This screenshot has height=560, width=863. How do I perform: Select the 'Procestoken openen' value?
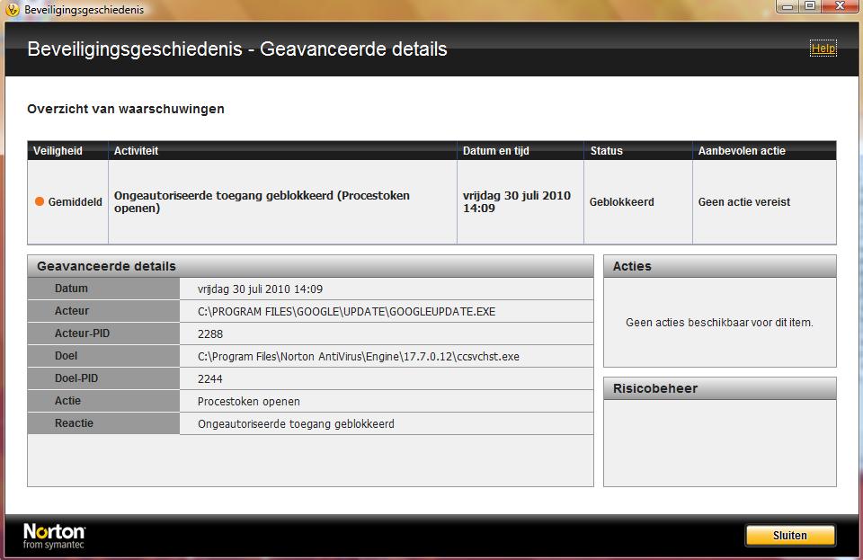click(249, 402)
